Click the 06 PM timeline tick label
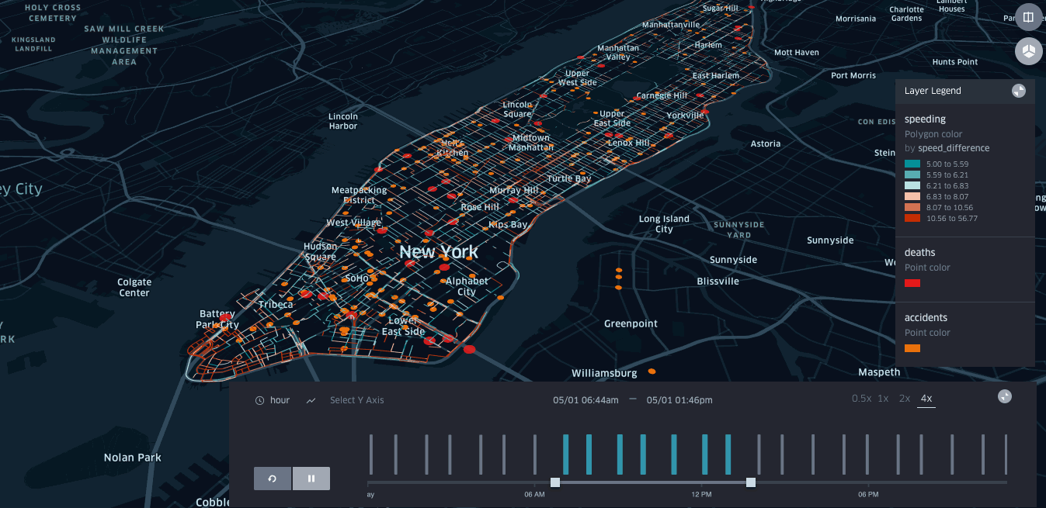Image resolution: width=1046 pixels, height=508 pixels. click(868, 495)
